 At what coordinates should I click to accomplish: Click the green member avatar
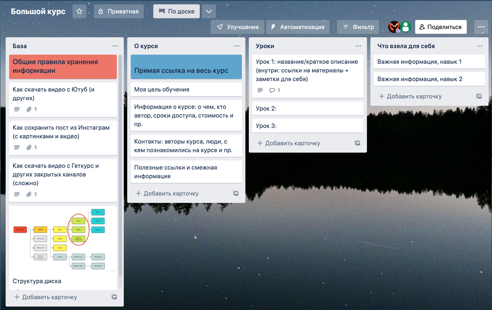406,27
